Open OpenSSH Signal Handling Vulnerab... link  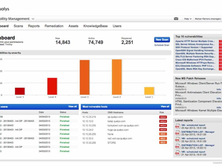click(195, 50)
